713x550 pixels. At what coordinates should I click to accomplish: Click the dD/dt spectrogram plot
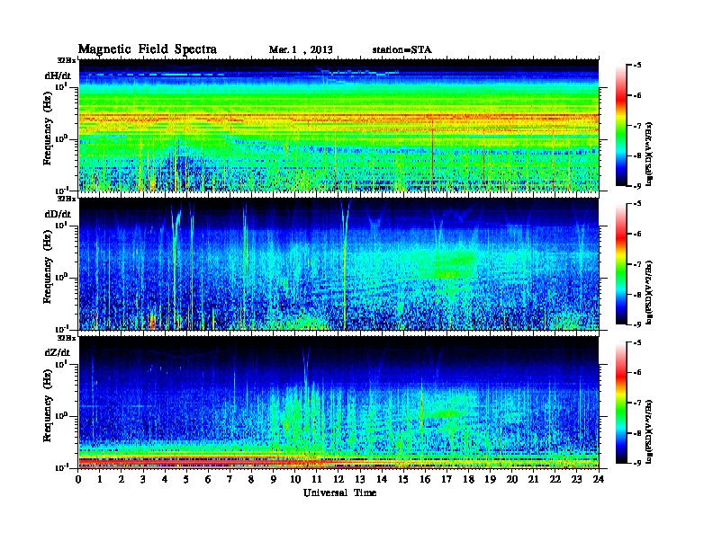338,263
